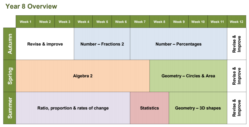Select the Summer term row label
This screenshot has width=249, height=127.
coord(10,108)
